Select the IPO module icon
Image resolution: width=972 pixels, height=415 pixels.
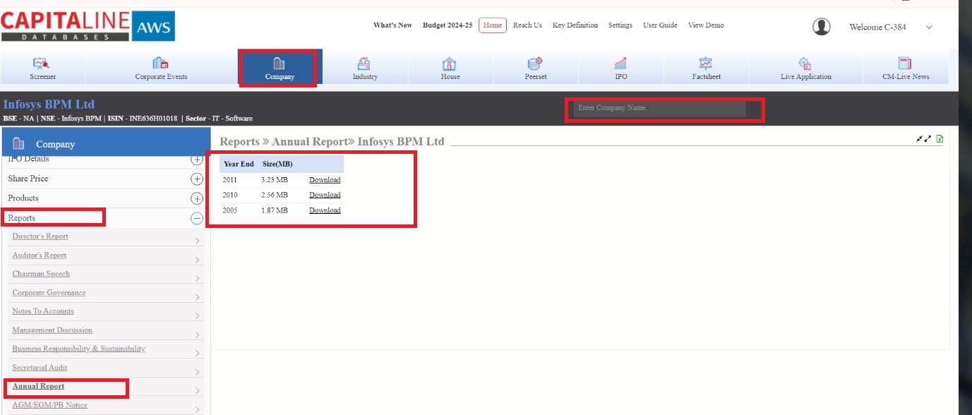click(620, 64)
